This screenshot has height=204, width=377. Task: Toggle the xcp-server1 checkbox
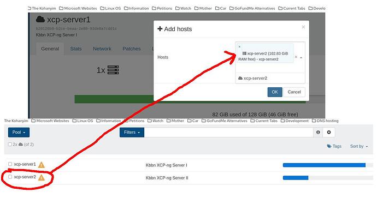coord(10,164)
